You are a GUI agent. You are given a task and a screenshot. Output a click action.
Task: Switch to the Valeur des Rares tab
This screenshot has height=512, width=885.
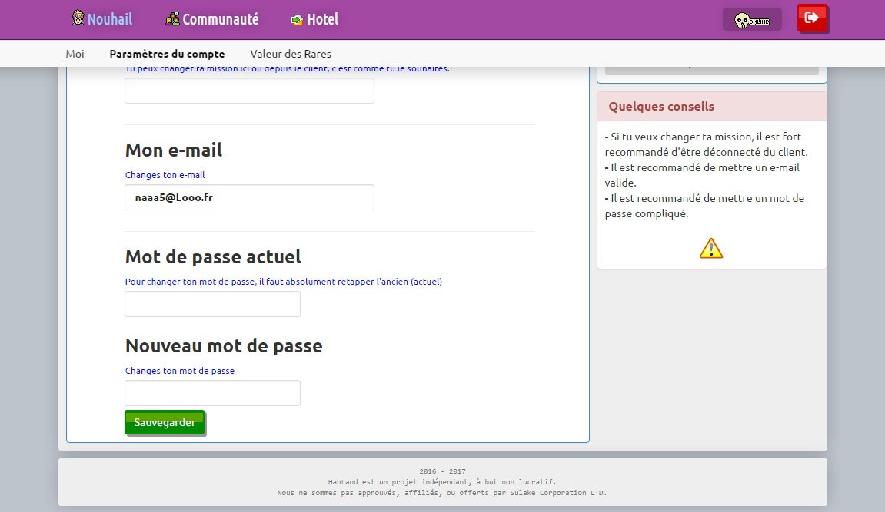pos(290,54)
